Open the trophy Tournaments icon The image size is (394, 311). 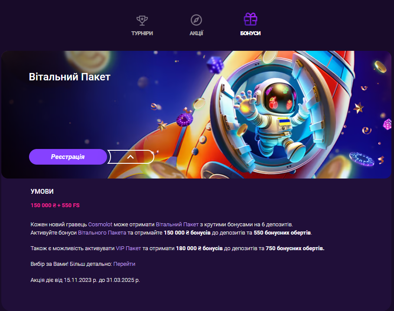142,20
